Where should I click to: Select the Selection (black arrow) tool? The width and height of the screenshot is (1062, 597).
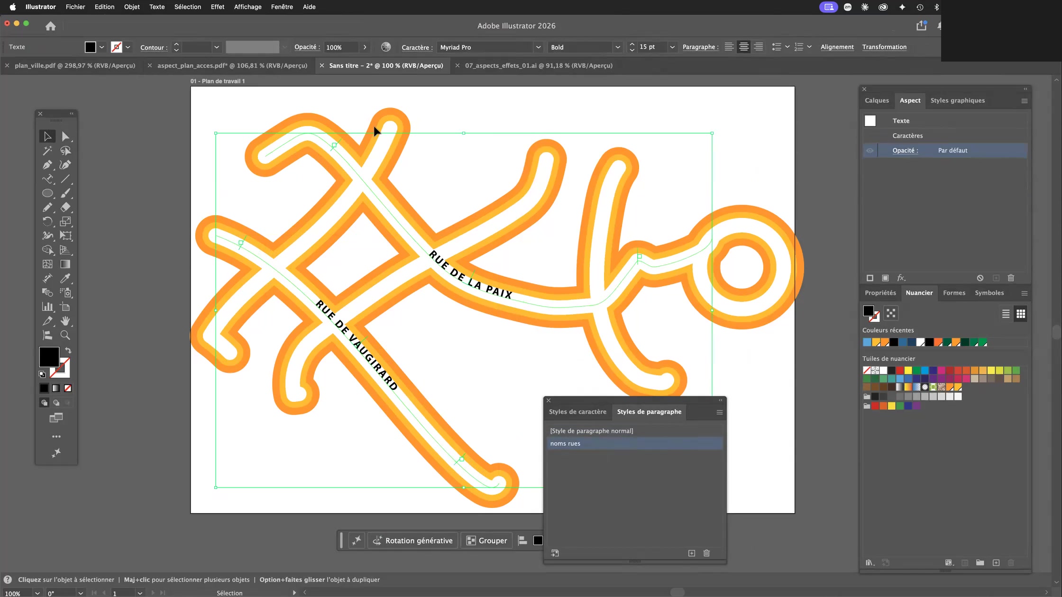[x=47, y=136]
